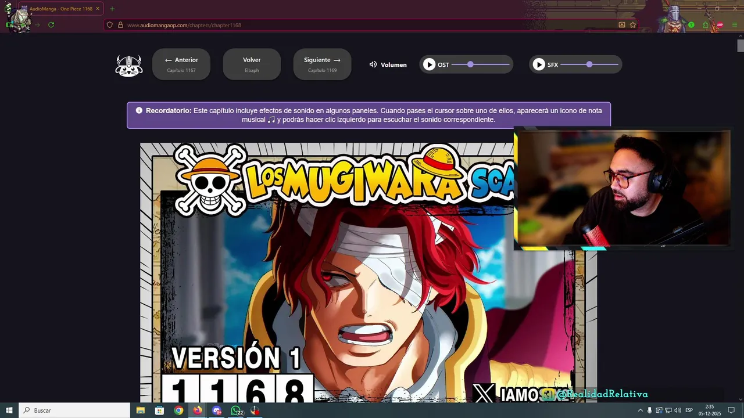Image resolution: width=744 pixels, height=418 pixels.
Task: Click the AudioManga cat logo
Action: 129,66
